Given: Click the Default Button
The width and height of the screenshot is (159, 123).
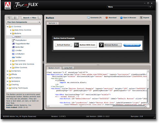Looking at the screenshot, I should 64,45.
